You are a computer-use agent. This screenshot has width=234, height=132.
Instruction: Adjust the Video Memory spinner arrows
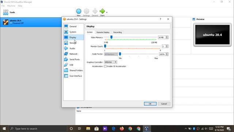[167, 37]
